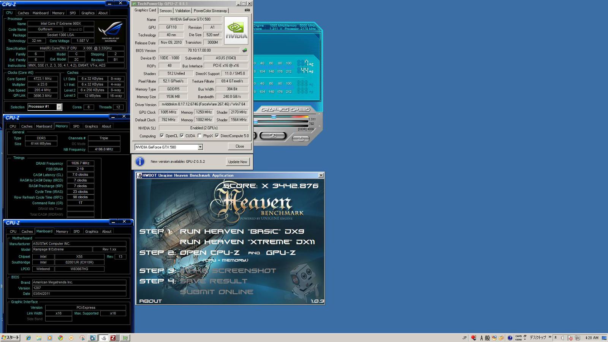Screen dimensions: 608x342
Task: Click the Core Speed 4723.1 MHz value
Action: pos(43,79)
